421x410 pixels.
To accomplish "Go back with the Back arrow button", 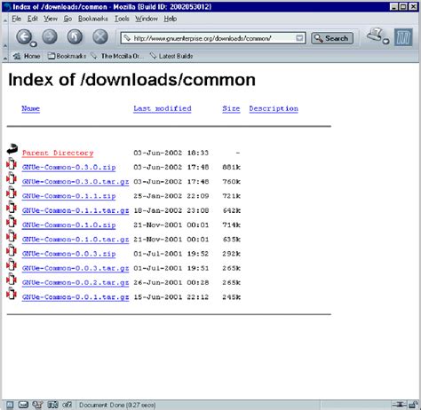I will coord(24,37).
